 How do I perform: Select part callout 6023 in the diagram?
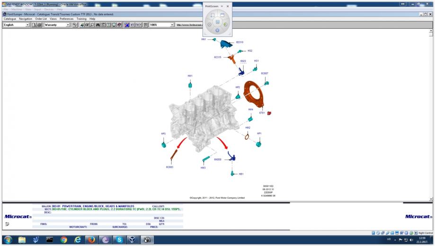(243, 61)
